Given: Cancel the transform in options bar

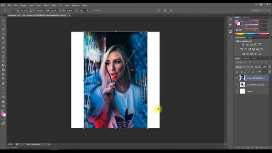Looking at the screenshot, I should click(165, 11).
